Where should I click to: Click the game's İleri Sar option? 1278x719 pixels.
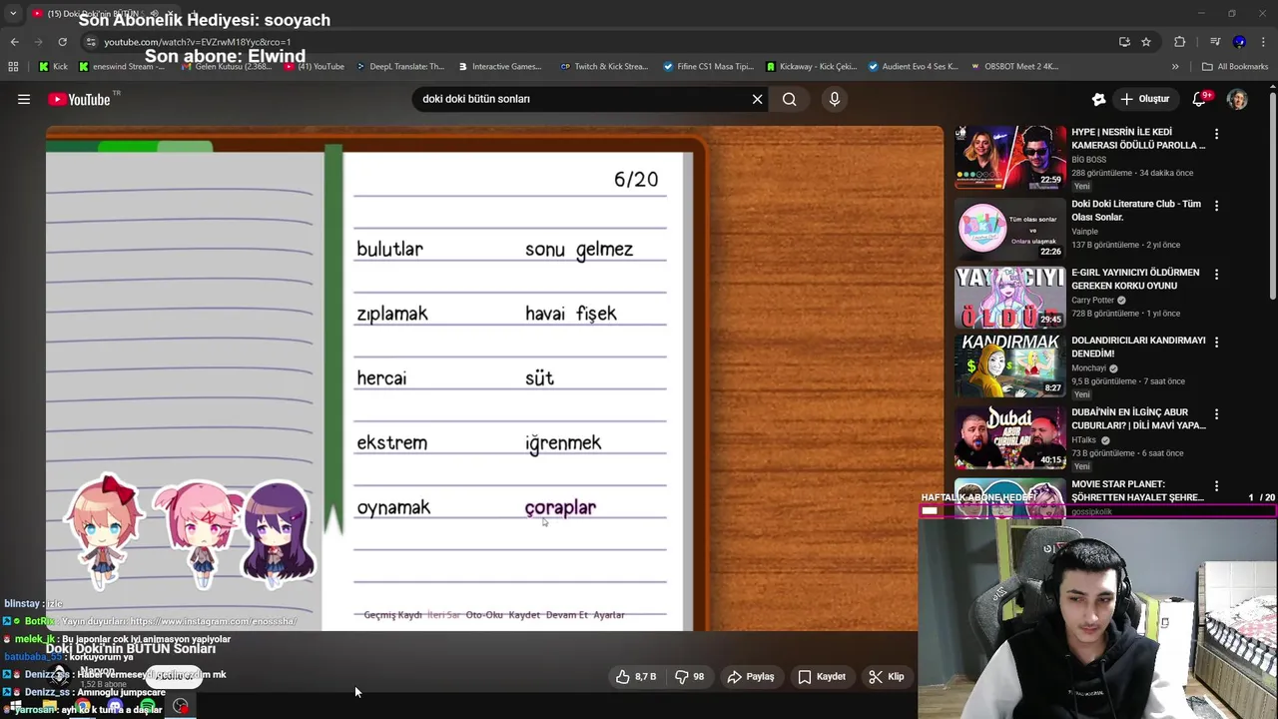(x=443, y=615)
